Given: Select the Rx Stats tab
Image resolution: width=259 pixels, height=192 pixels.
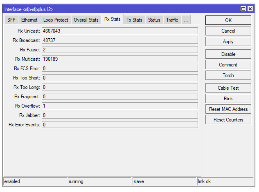Looking at the screenshot, I should tap(113, 19).
